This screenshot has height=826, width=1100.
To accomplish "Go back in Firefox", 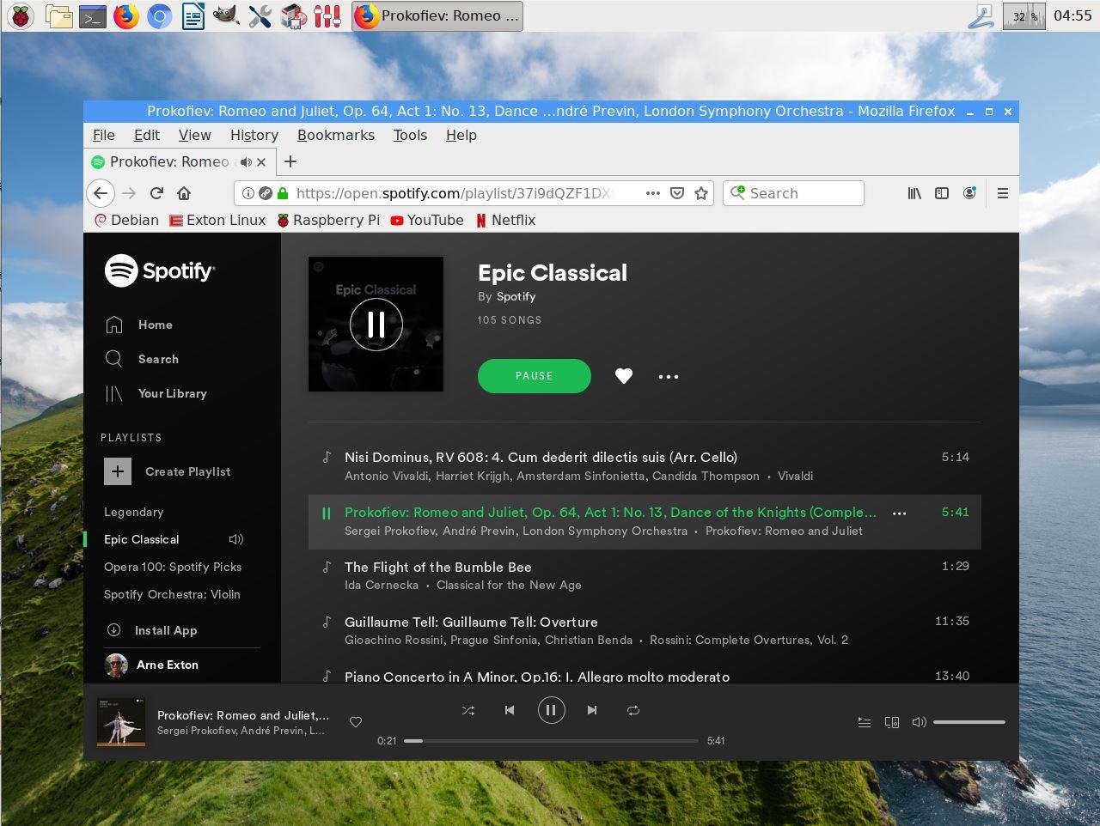I will [x=101, y=193].
